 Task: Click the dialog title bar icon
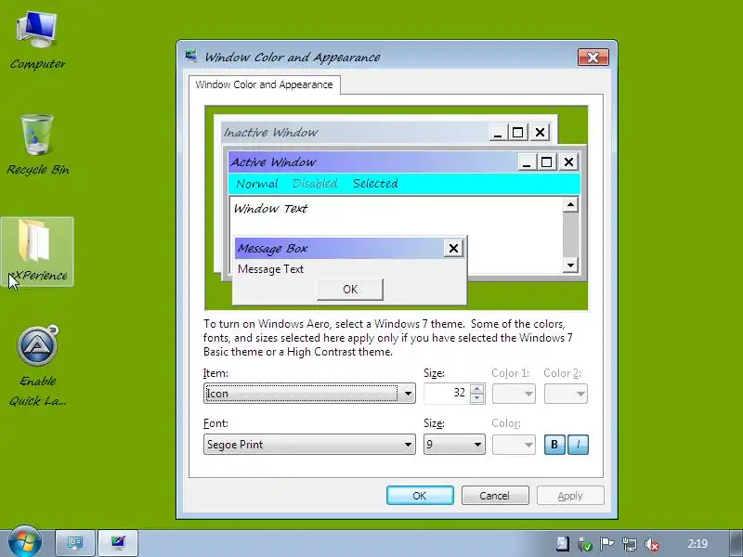(x=191, y=57)
